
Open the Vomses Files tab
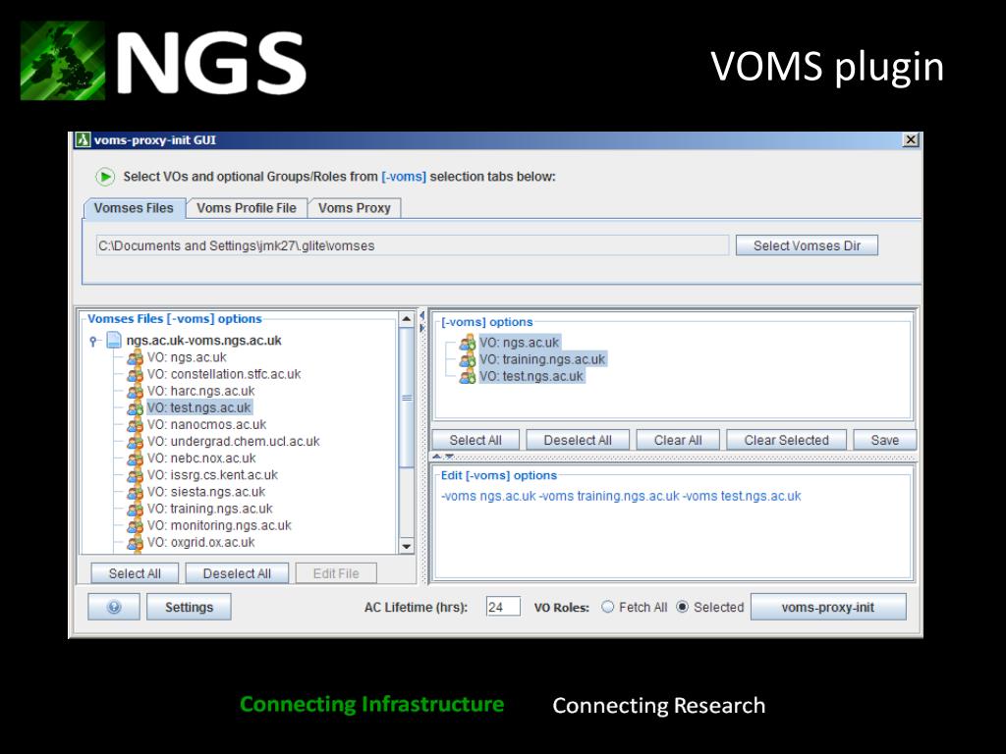tap(134, 208)
